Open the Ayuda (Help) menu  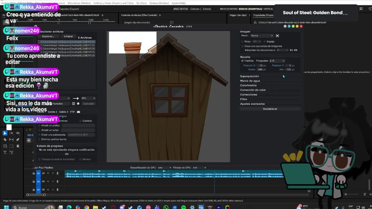[179, 3]
